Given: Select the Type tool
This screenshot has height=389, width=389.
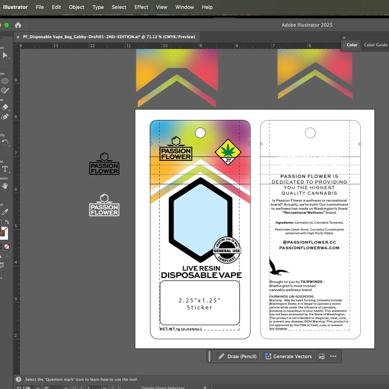Looking at the screenshot, I should click(x=5, y=169).
